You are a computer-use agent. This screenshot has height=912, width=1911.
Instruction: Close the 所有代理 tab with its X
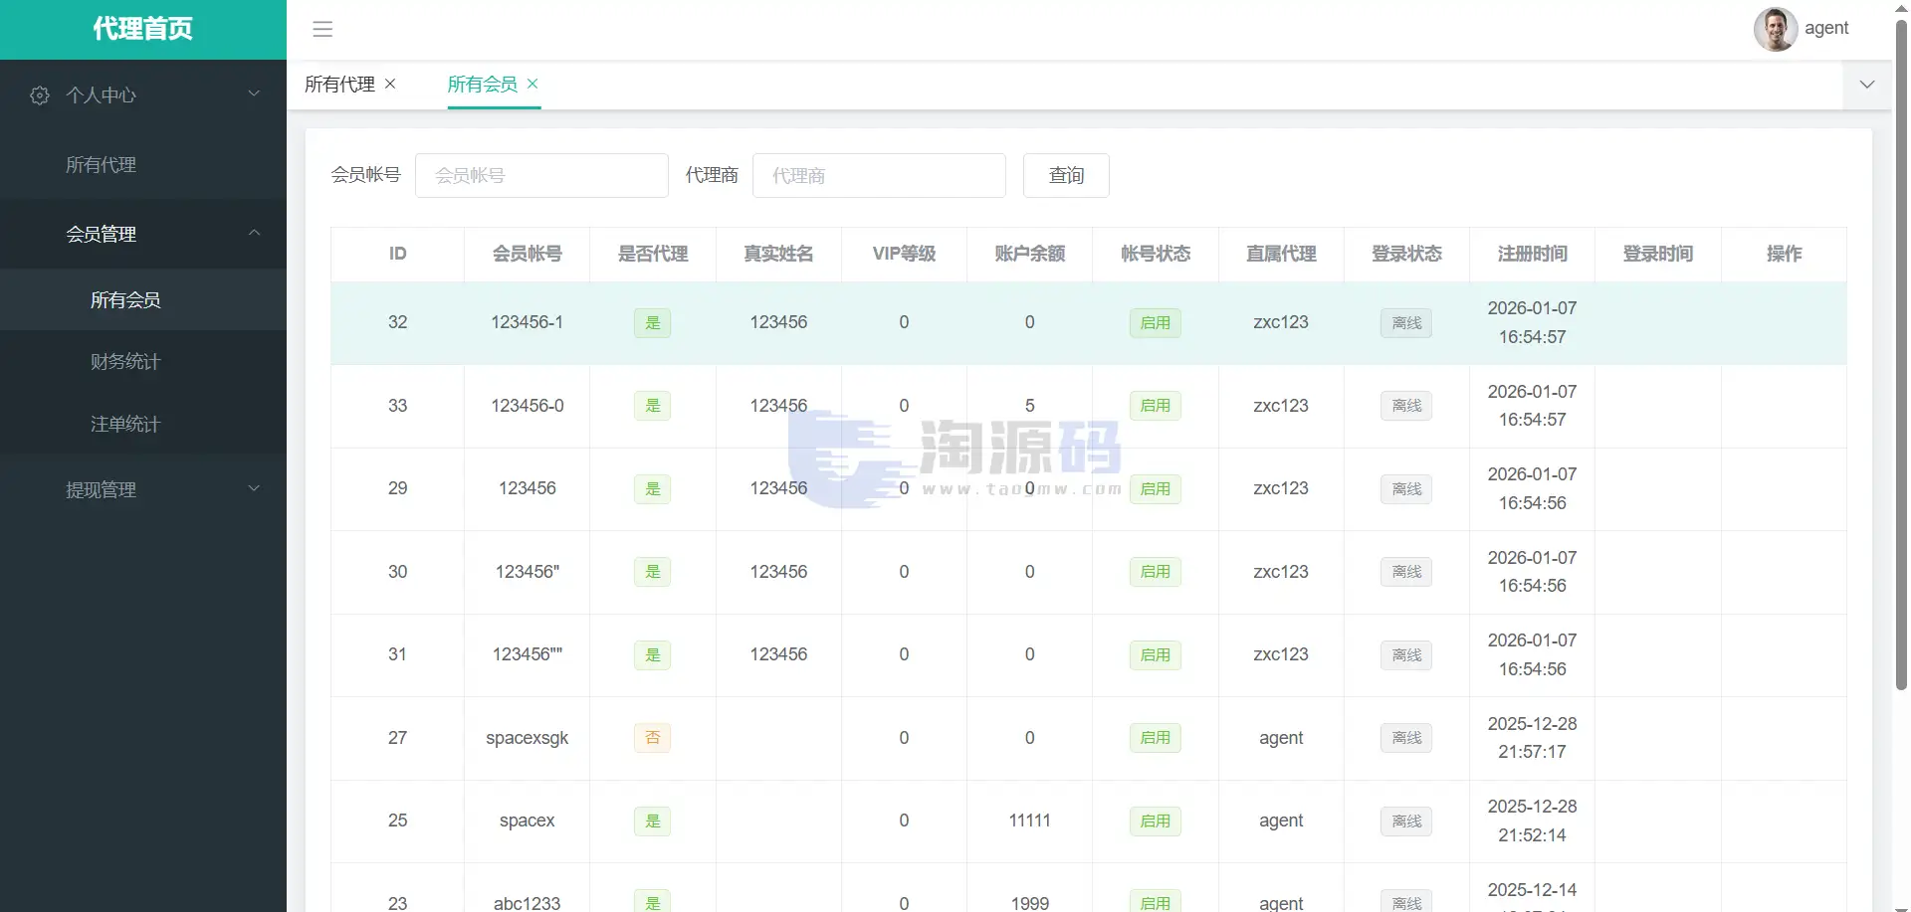390,84
